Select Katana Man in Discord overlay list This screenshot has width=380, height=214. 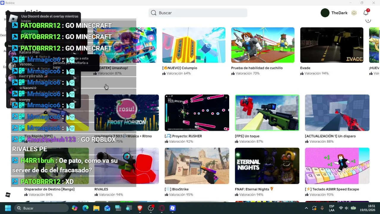[29, 52]
